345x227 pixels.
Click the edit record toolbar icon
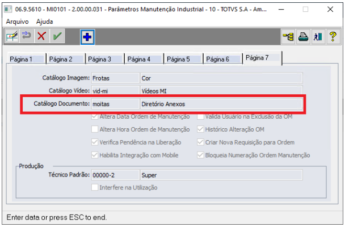(x=12, y=36)
